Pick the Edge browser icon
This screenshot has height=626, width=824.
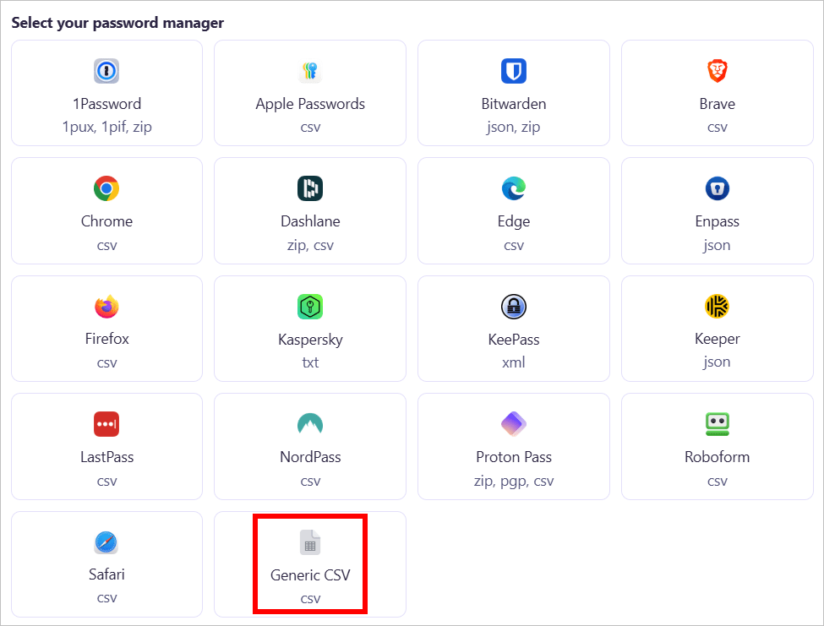[514, 188]
